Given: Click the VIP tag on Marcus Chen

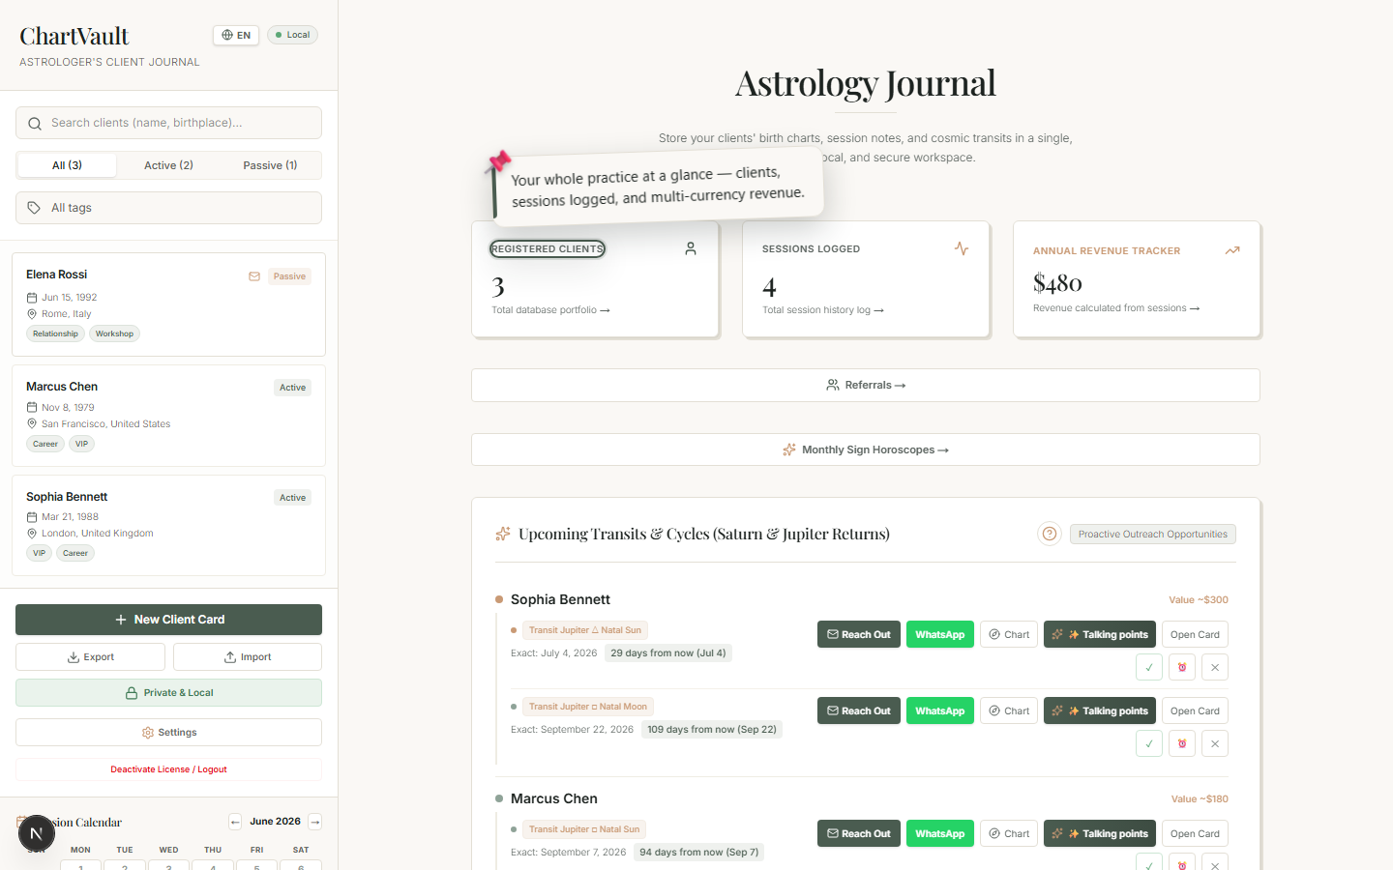Looking at the screenshot, I should tap(81, 444).
